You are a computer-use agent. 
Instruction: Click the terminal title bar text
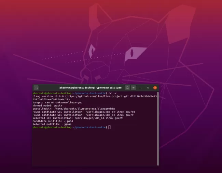point(91,88)
